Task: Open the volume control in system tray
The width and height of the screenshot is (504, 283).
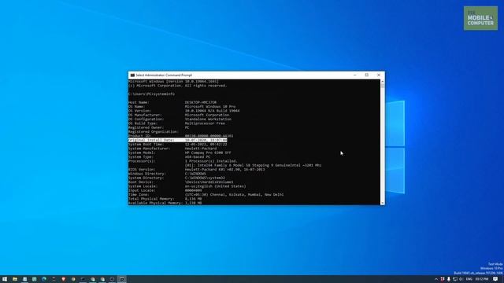Action: [461, 279]
